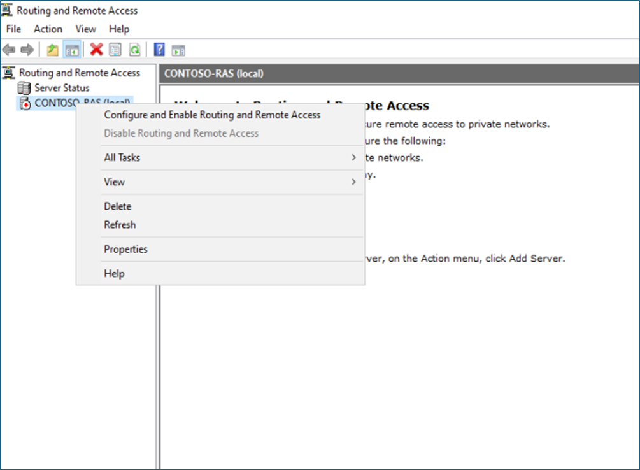
Task: Toggle the Show/Hide Action Pane icon
Action: pos(178,50)
